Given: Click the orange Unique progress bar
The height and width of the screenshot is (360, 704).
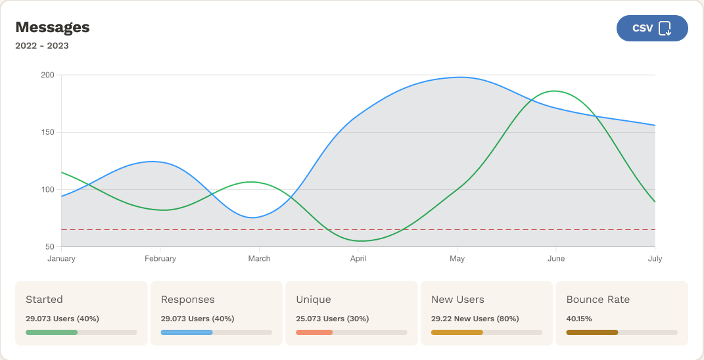Looking at the screenshot, I should click(352, 332).
